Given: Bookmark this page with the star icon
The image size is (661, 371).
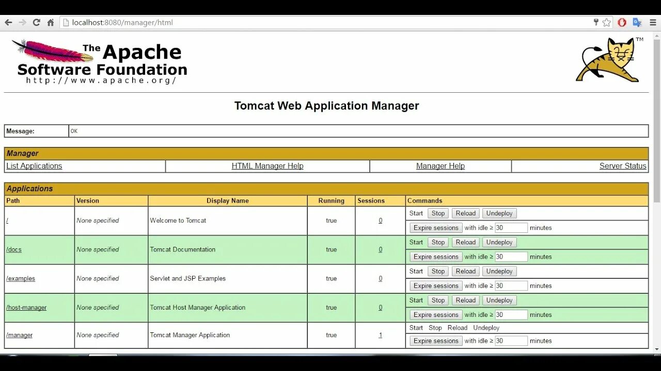Looking at the screenshot, I should click(607, 22).
